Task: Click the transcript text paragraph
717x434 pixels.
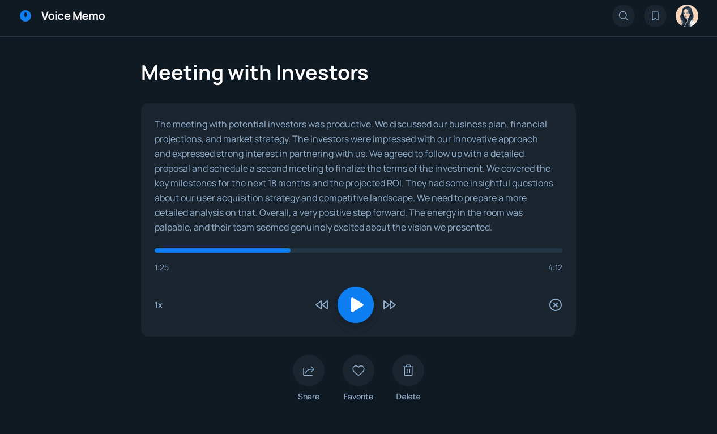Action: [x=354, y=176]
